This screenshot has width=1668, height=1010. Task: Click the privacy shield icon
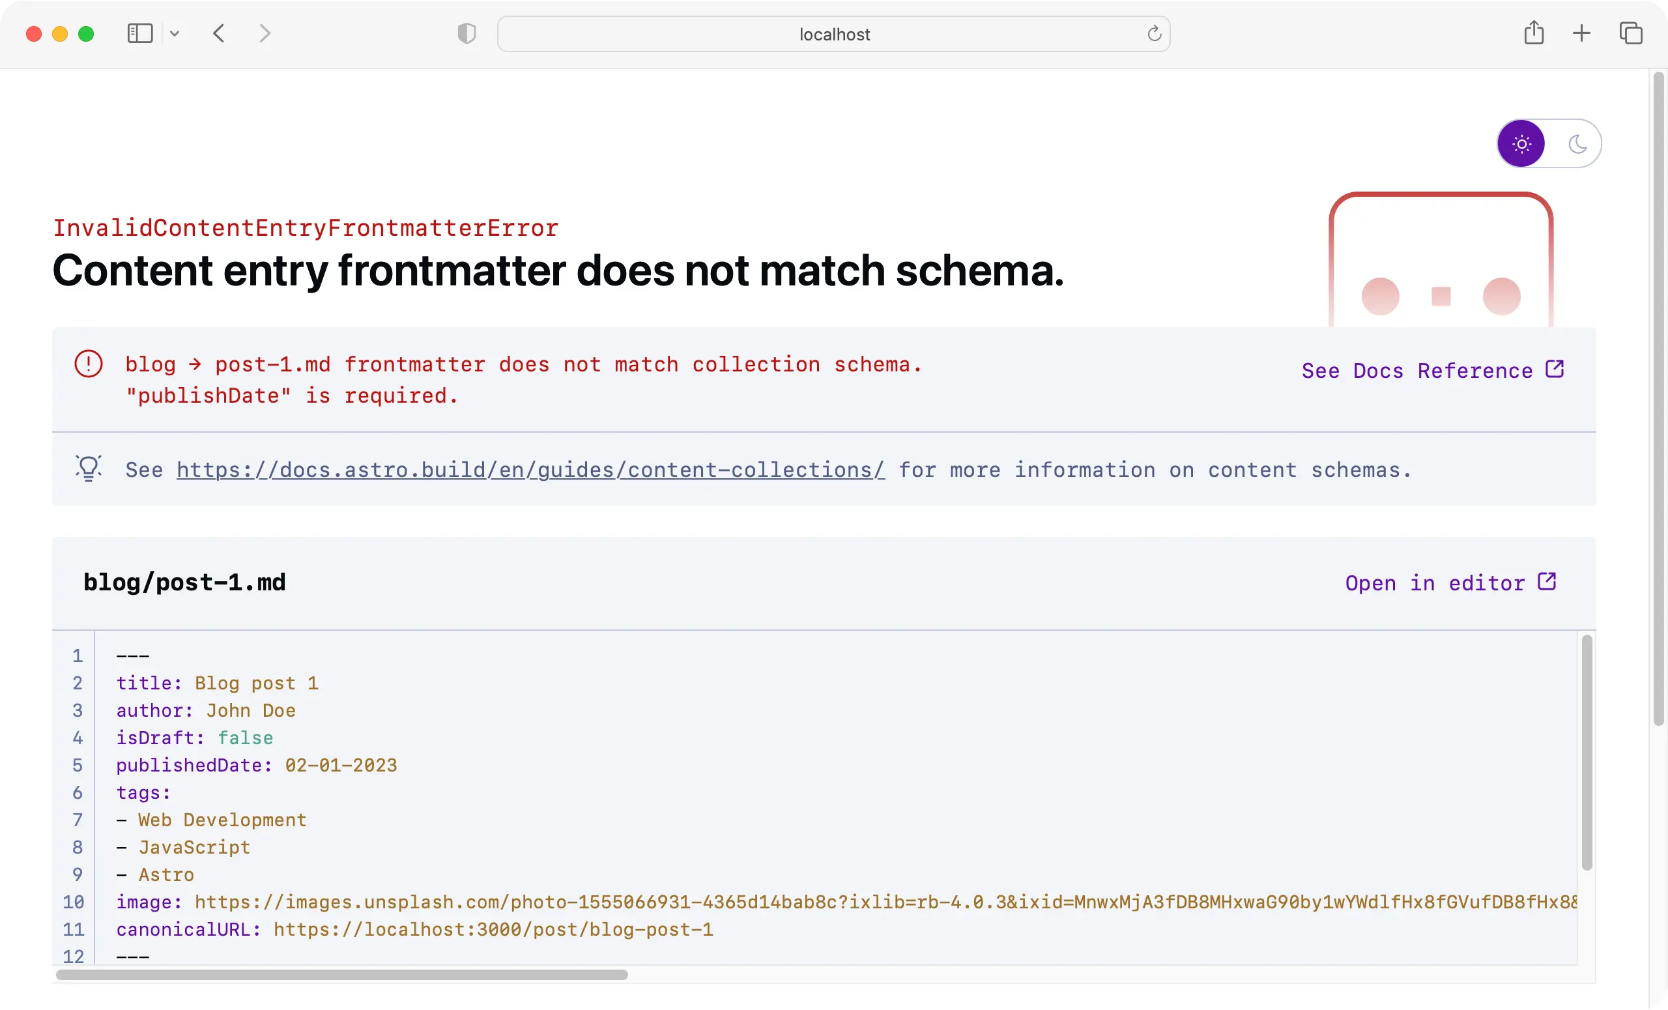[x=467, y=33]
